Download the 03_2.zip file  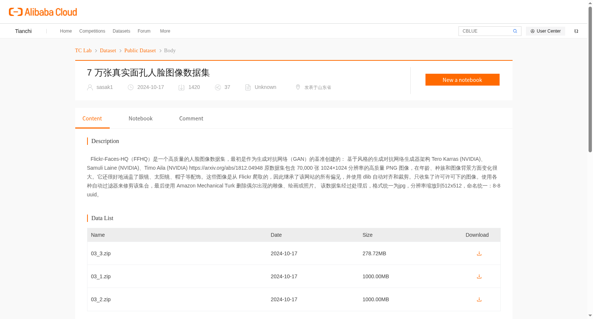click(479, 299)
